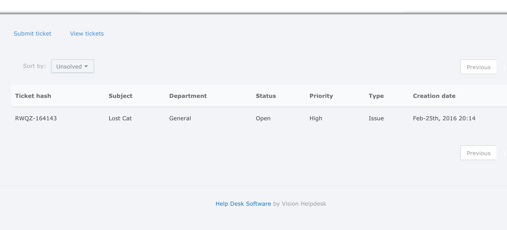The image size is (507, 230).
Task: Click the lower Previous page button
Action: [x=478, y=153]
